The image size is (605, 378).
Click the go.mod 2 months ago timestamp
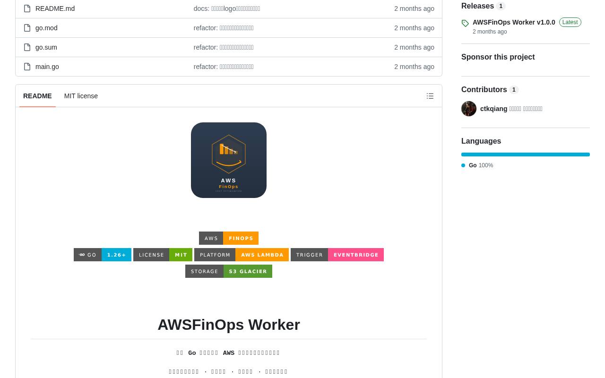click(x=414, y=28)
